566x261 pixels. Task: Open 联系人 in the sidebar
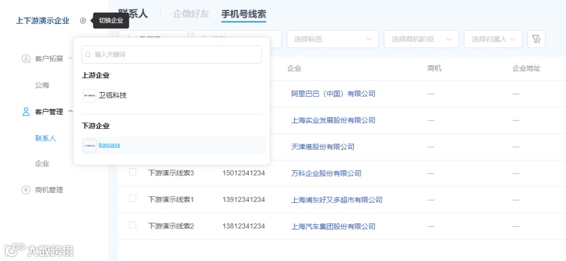(x=46, y=138)
